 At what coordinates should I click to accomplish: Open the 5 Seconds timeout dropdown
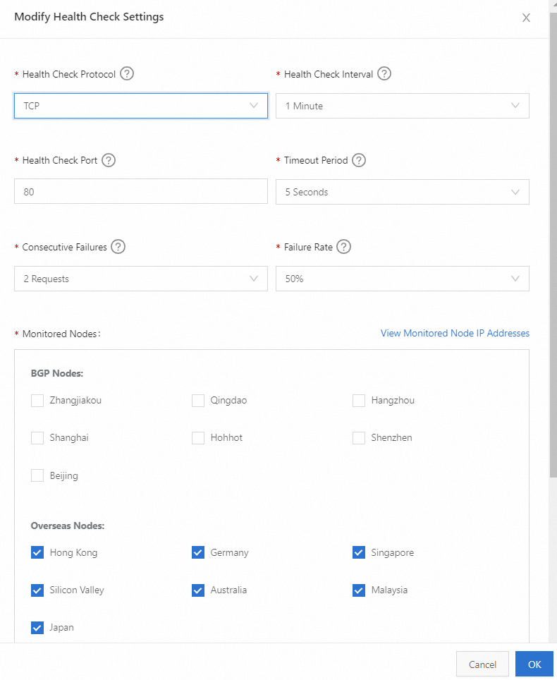tap(402, 192)
